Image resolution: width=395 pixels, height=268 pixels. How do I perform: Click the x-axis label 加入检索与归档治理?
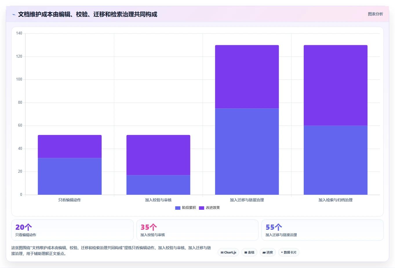(x=336, y=200)
